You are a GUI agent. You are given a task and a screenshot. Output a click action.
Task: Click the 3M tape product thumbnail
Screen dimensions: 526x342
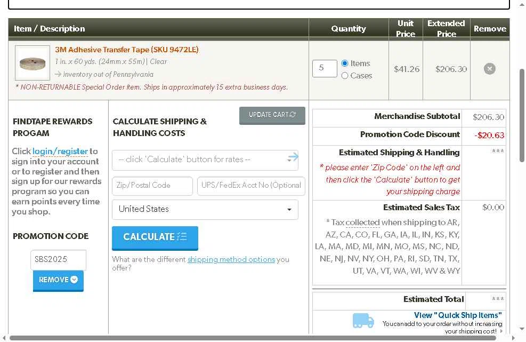[32, 63]
